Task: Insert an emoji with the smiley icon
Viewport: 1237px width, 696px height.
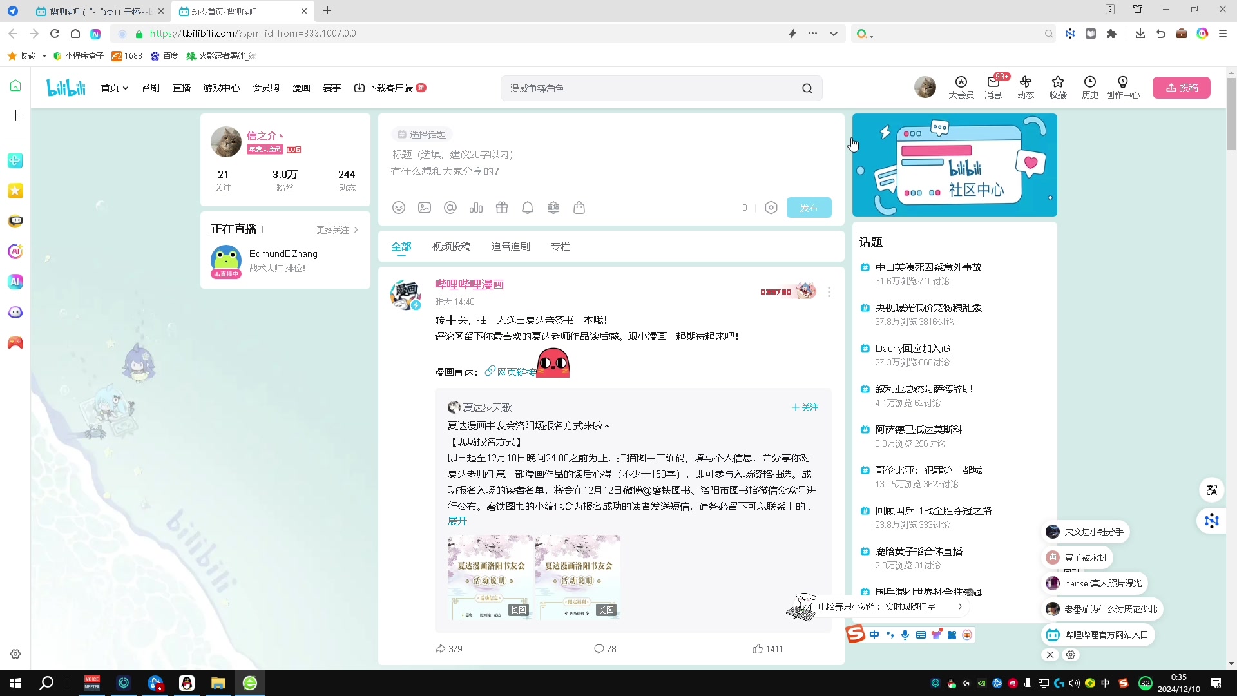Action: click(x=399, y=208)
